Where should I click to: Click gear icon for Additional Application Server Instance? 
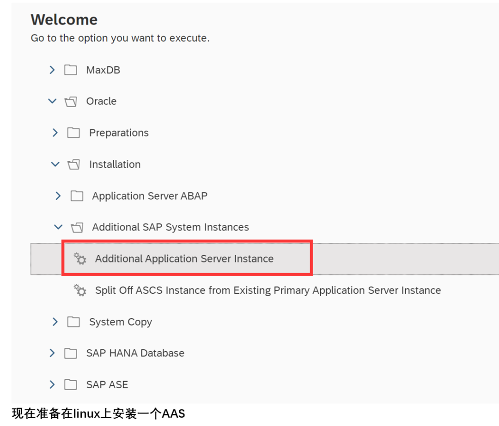click(x=80, y=259)
